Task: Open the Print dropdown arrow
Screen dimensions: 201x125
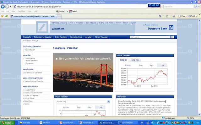Action: click(177, 16)
